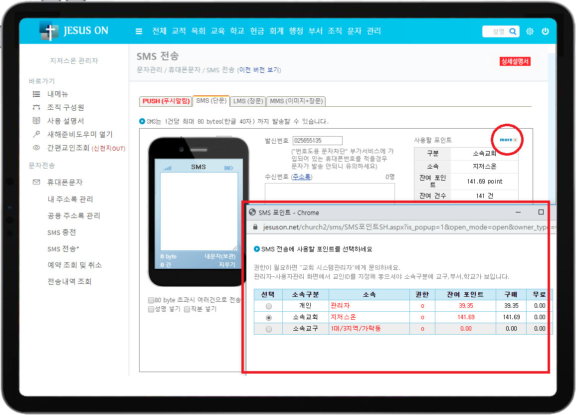Screen dimensions: 576x415
Task: Click the 상세설명서 red button
Action: [515, 61]
